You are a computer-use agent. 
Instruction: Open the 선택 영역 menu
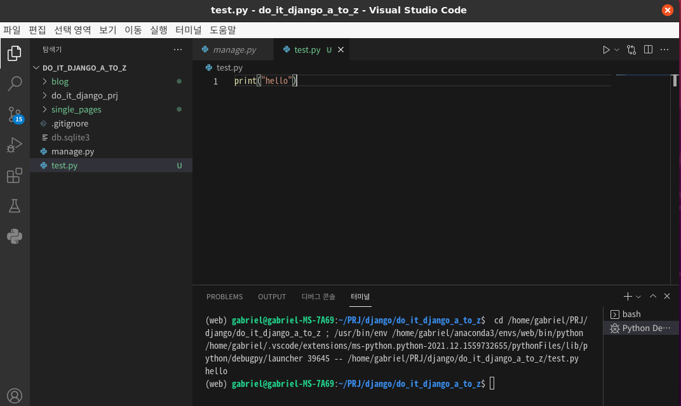coord(72,30)
